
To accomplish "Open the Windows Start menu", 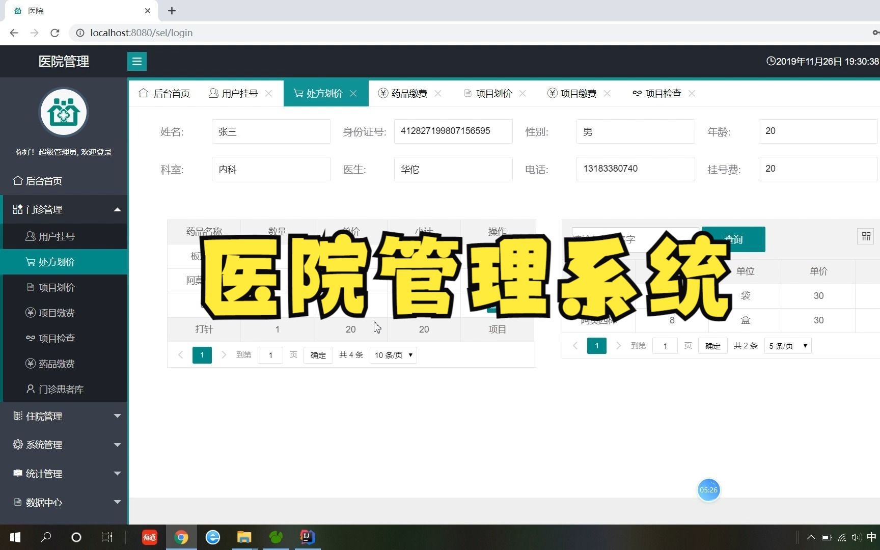I will tap(15, 537).
